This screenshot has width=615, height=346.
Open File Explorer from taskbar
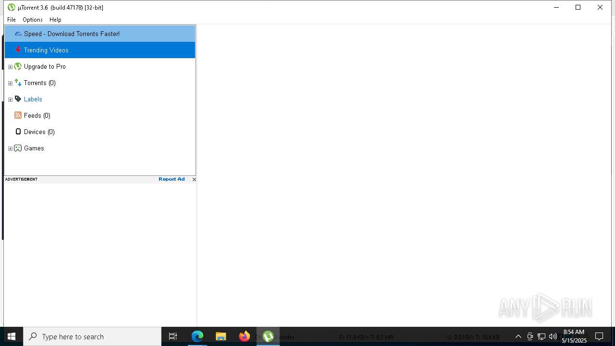221,336
